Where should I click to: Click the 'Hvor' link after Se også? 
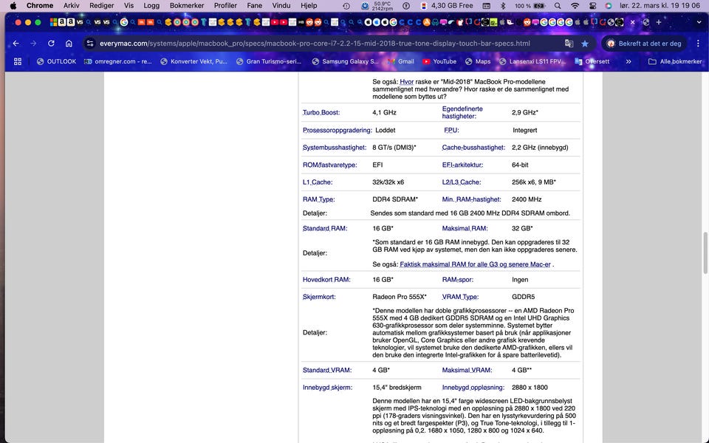click(x=406, y=82)
